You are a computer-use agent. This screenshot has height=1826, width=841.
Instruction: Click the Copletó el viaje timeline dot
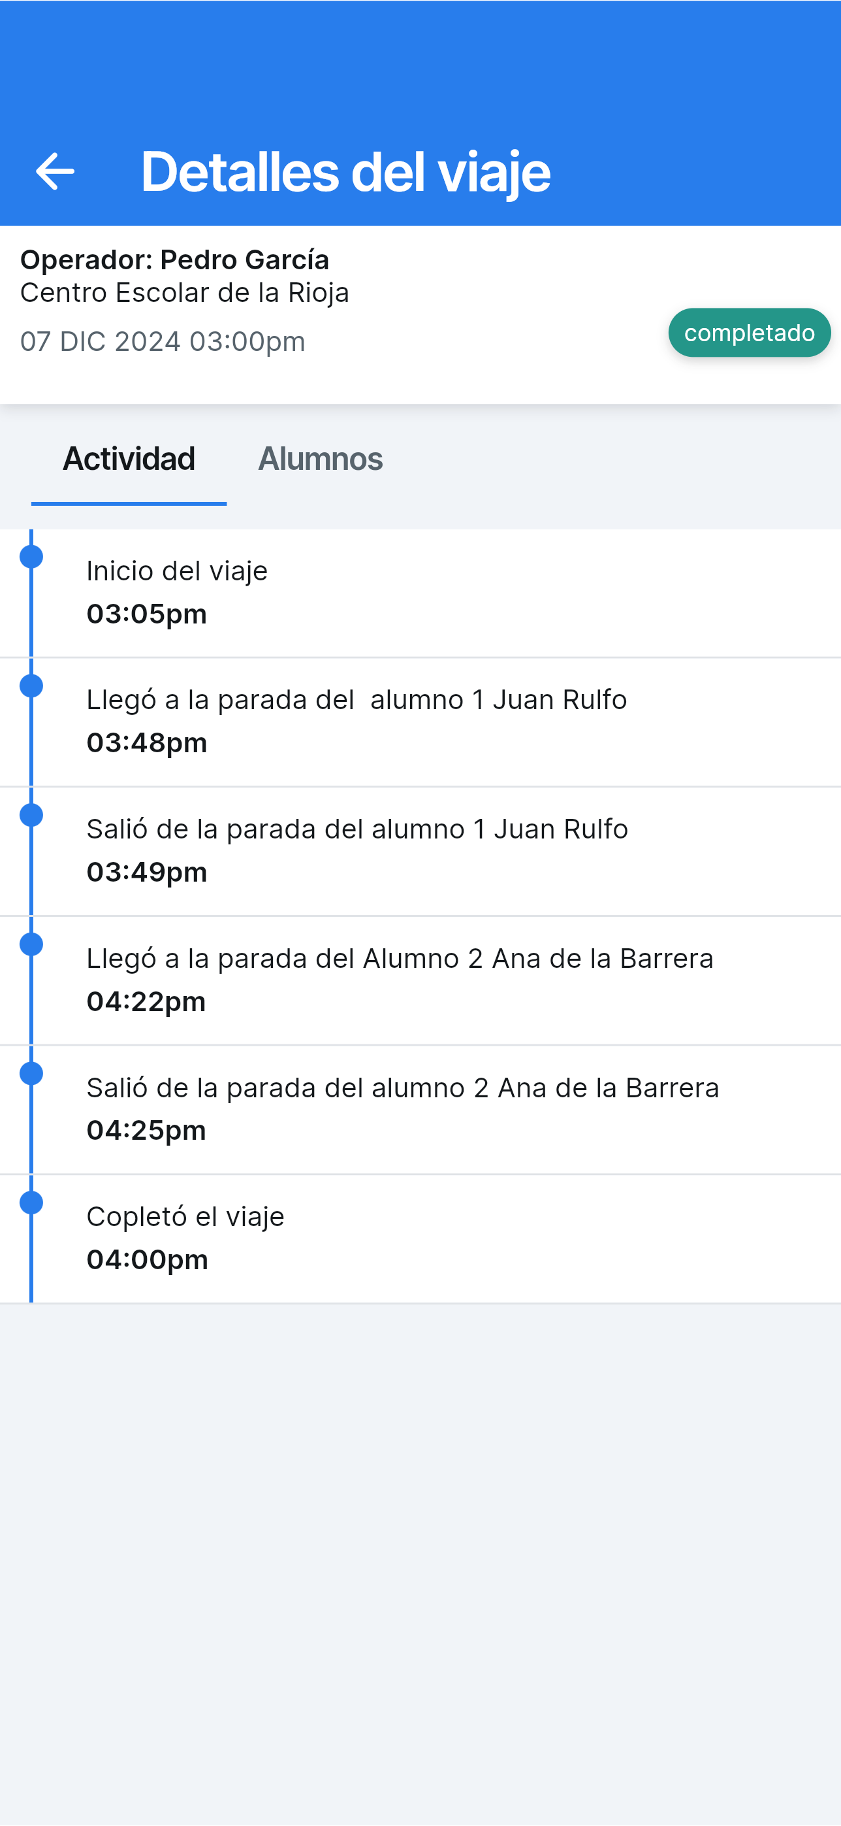point(31,1203)
